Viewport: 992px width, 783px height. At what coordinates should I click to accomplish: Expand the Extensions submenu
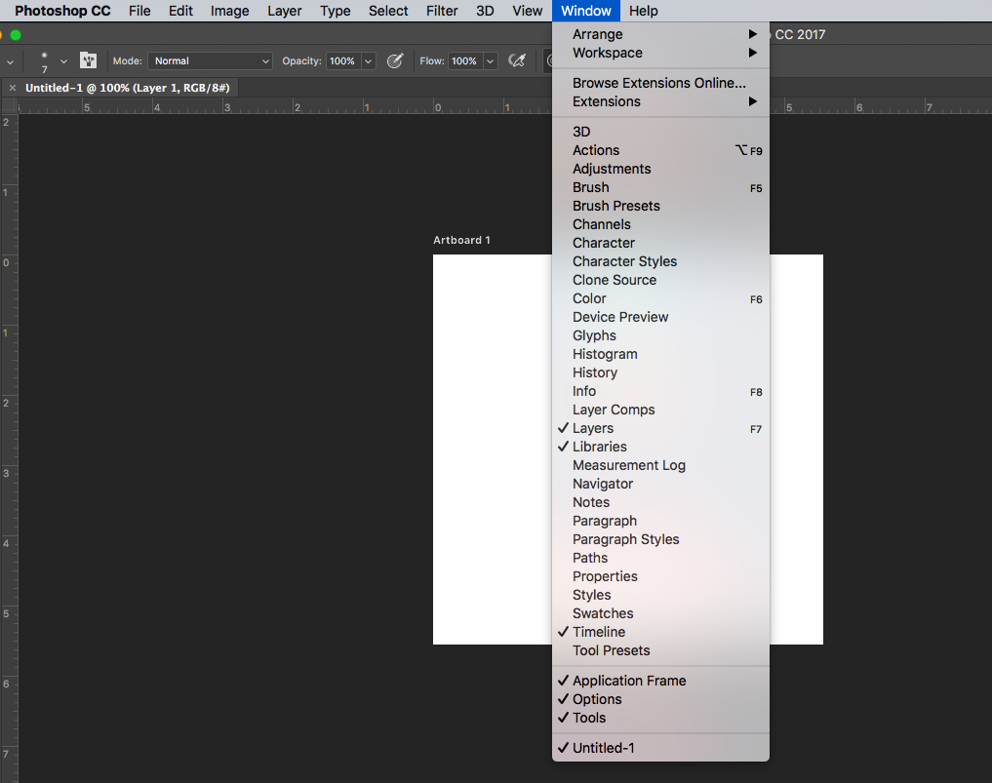click(660, 101)
